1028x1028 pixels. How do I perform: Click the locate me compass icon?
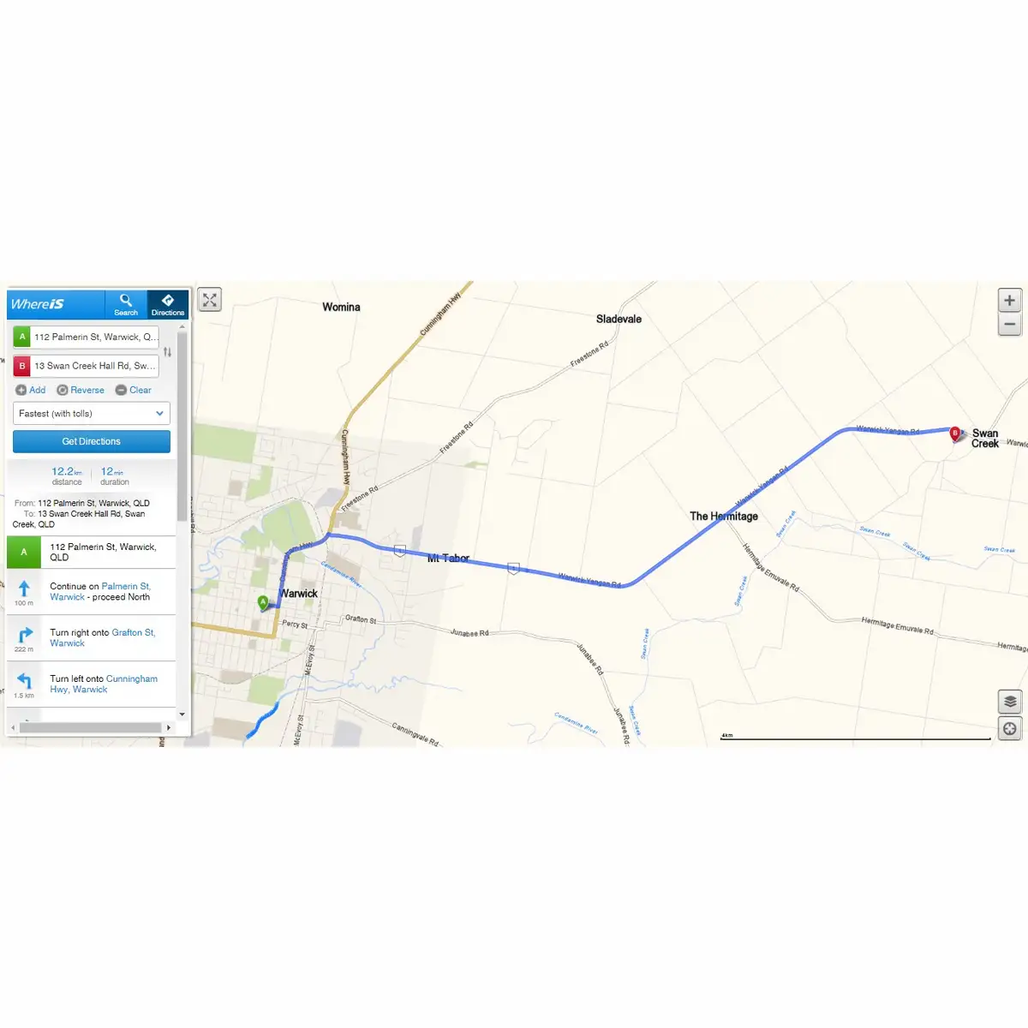pyautogui.click(x=1010, y=729)
